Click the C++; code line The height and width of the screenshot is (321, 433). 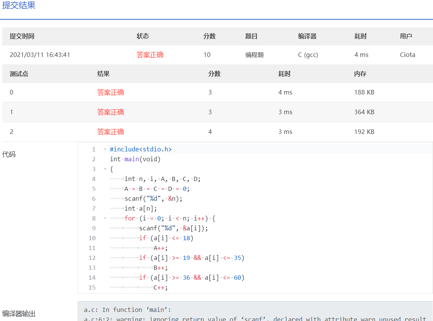point(161,288)
